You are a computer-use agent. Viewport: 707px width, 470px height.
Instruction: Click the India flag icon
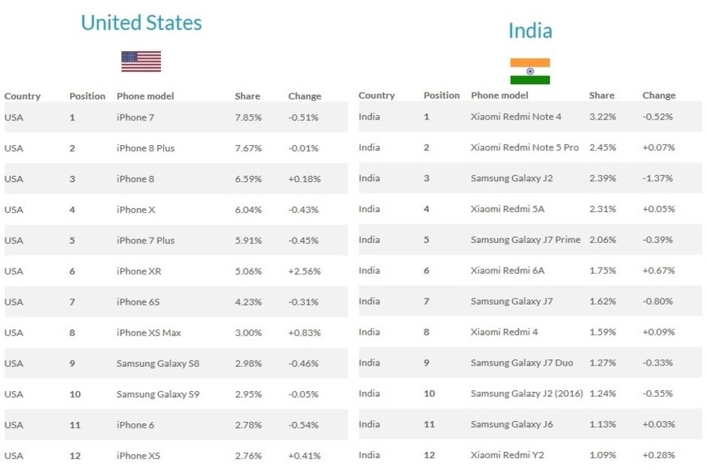click(x=529, y=71)
